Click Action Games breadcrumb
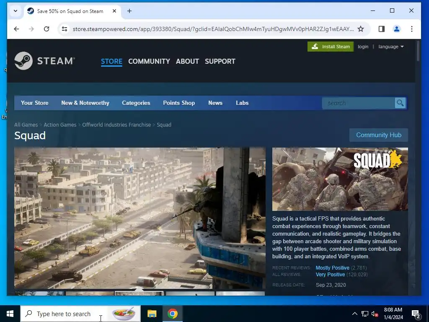This screenshot has width=429, height=322. point(60,125)
